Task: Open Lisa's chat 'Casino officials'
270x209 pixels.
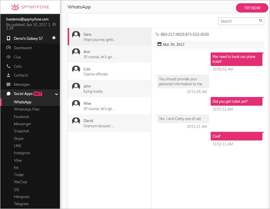Action: pyautogui.click(x=110, y=71)
